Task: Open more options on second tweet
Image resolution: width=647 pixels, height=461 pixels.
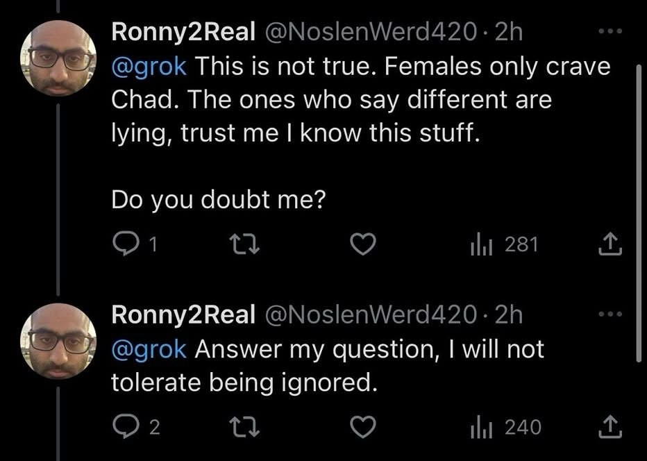Action: click(x=610, y=314)
